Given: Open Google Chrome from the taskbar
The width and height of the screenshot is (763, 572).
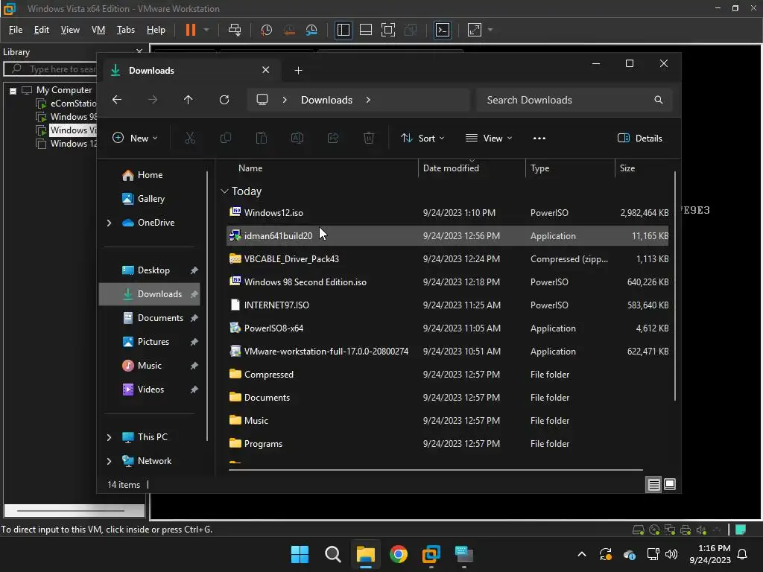Looking at the screenshot, I should pos(399,554).
